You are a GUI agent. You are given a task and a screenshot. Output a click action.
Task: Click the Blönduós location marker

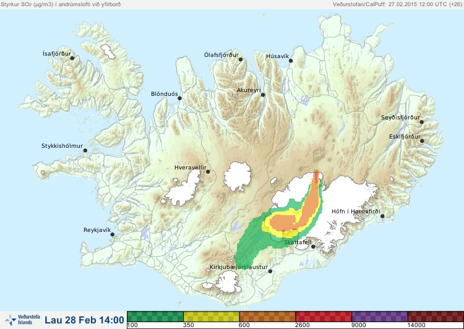click(x=179, y=98)
